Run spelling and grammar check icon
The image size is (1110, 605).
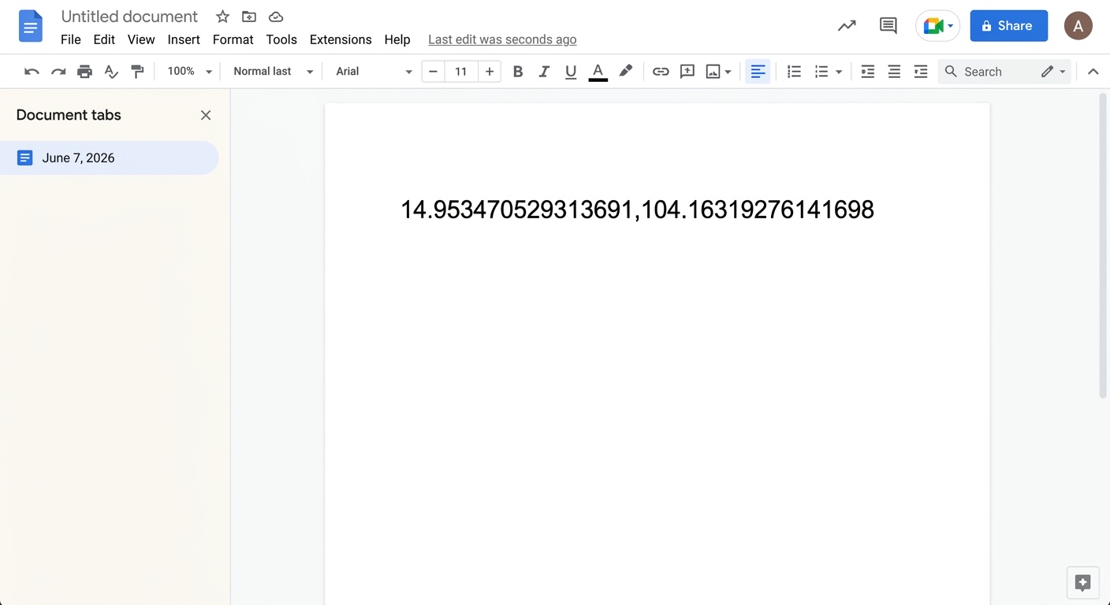[111, 72]
